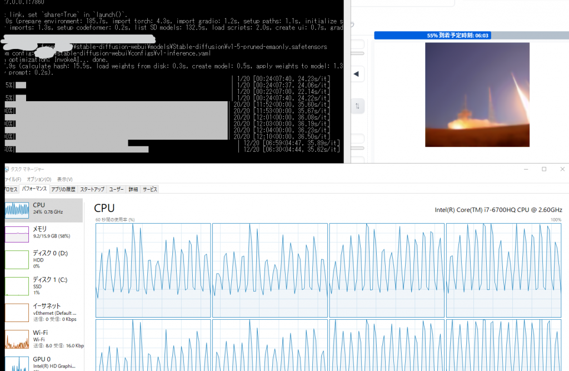The image size is (569, 371).
Task: Switch to the アプリの履歴 tab
Action: 63,189
